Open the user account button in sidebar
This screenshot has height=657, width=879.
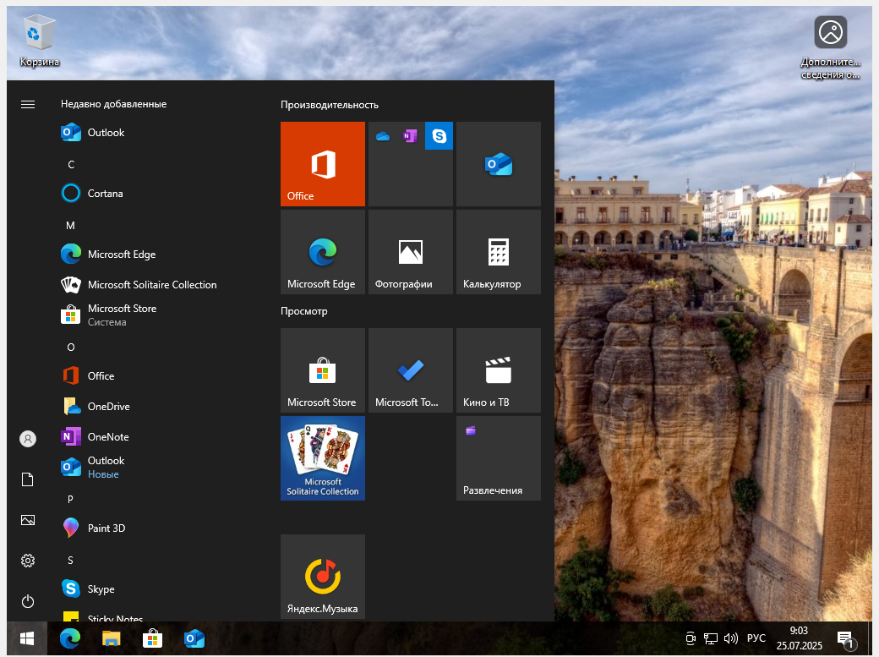[x=27, y=439]
